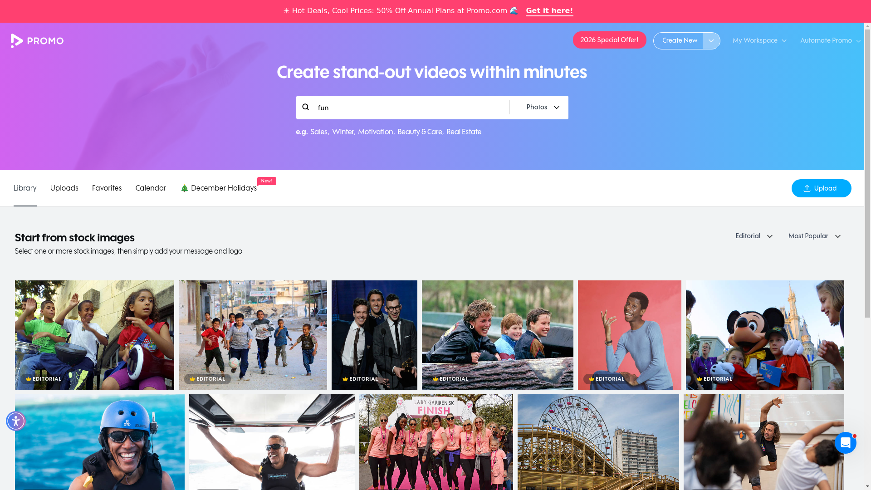871x490 pixels.
Task: Click the Christmas tree December Holidays icon
Action: coord(185,188)
